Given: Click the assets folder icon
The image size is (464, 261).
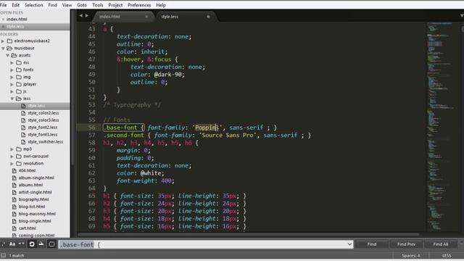Looking at the screenshot, I should (x=14, y=55).
